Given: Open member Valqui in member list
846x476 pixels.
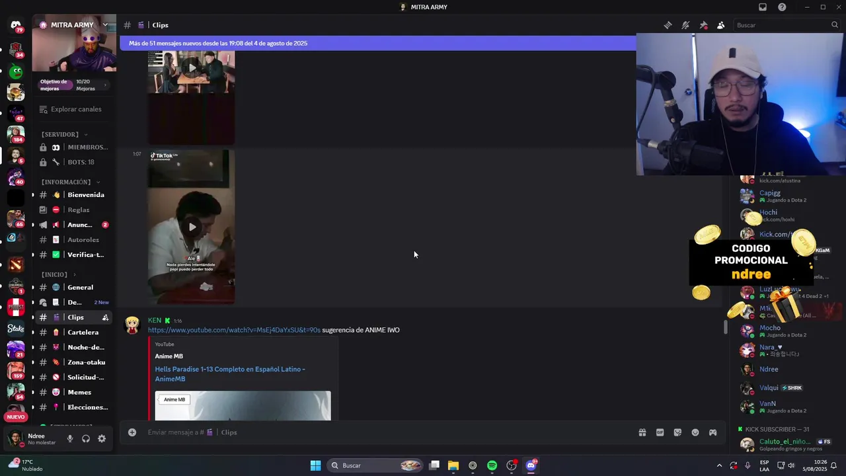Looking at the screenshot, I should pos(769,388).
